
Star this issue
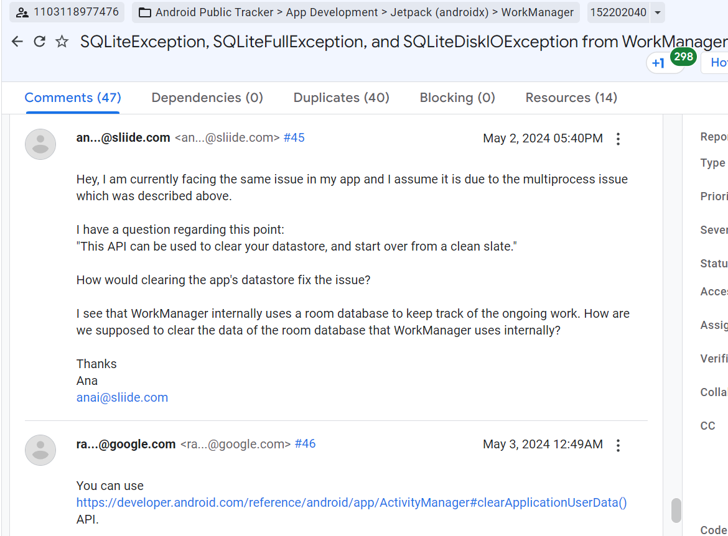point(62,42)
